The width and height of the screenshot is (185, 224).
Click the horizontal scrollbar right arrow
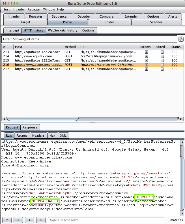click(181, 119)
